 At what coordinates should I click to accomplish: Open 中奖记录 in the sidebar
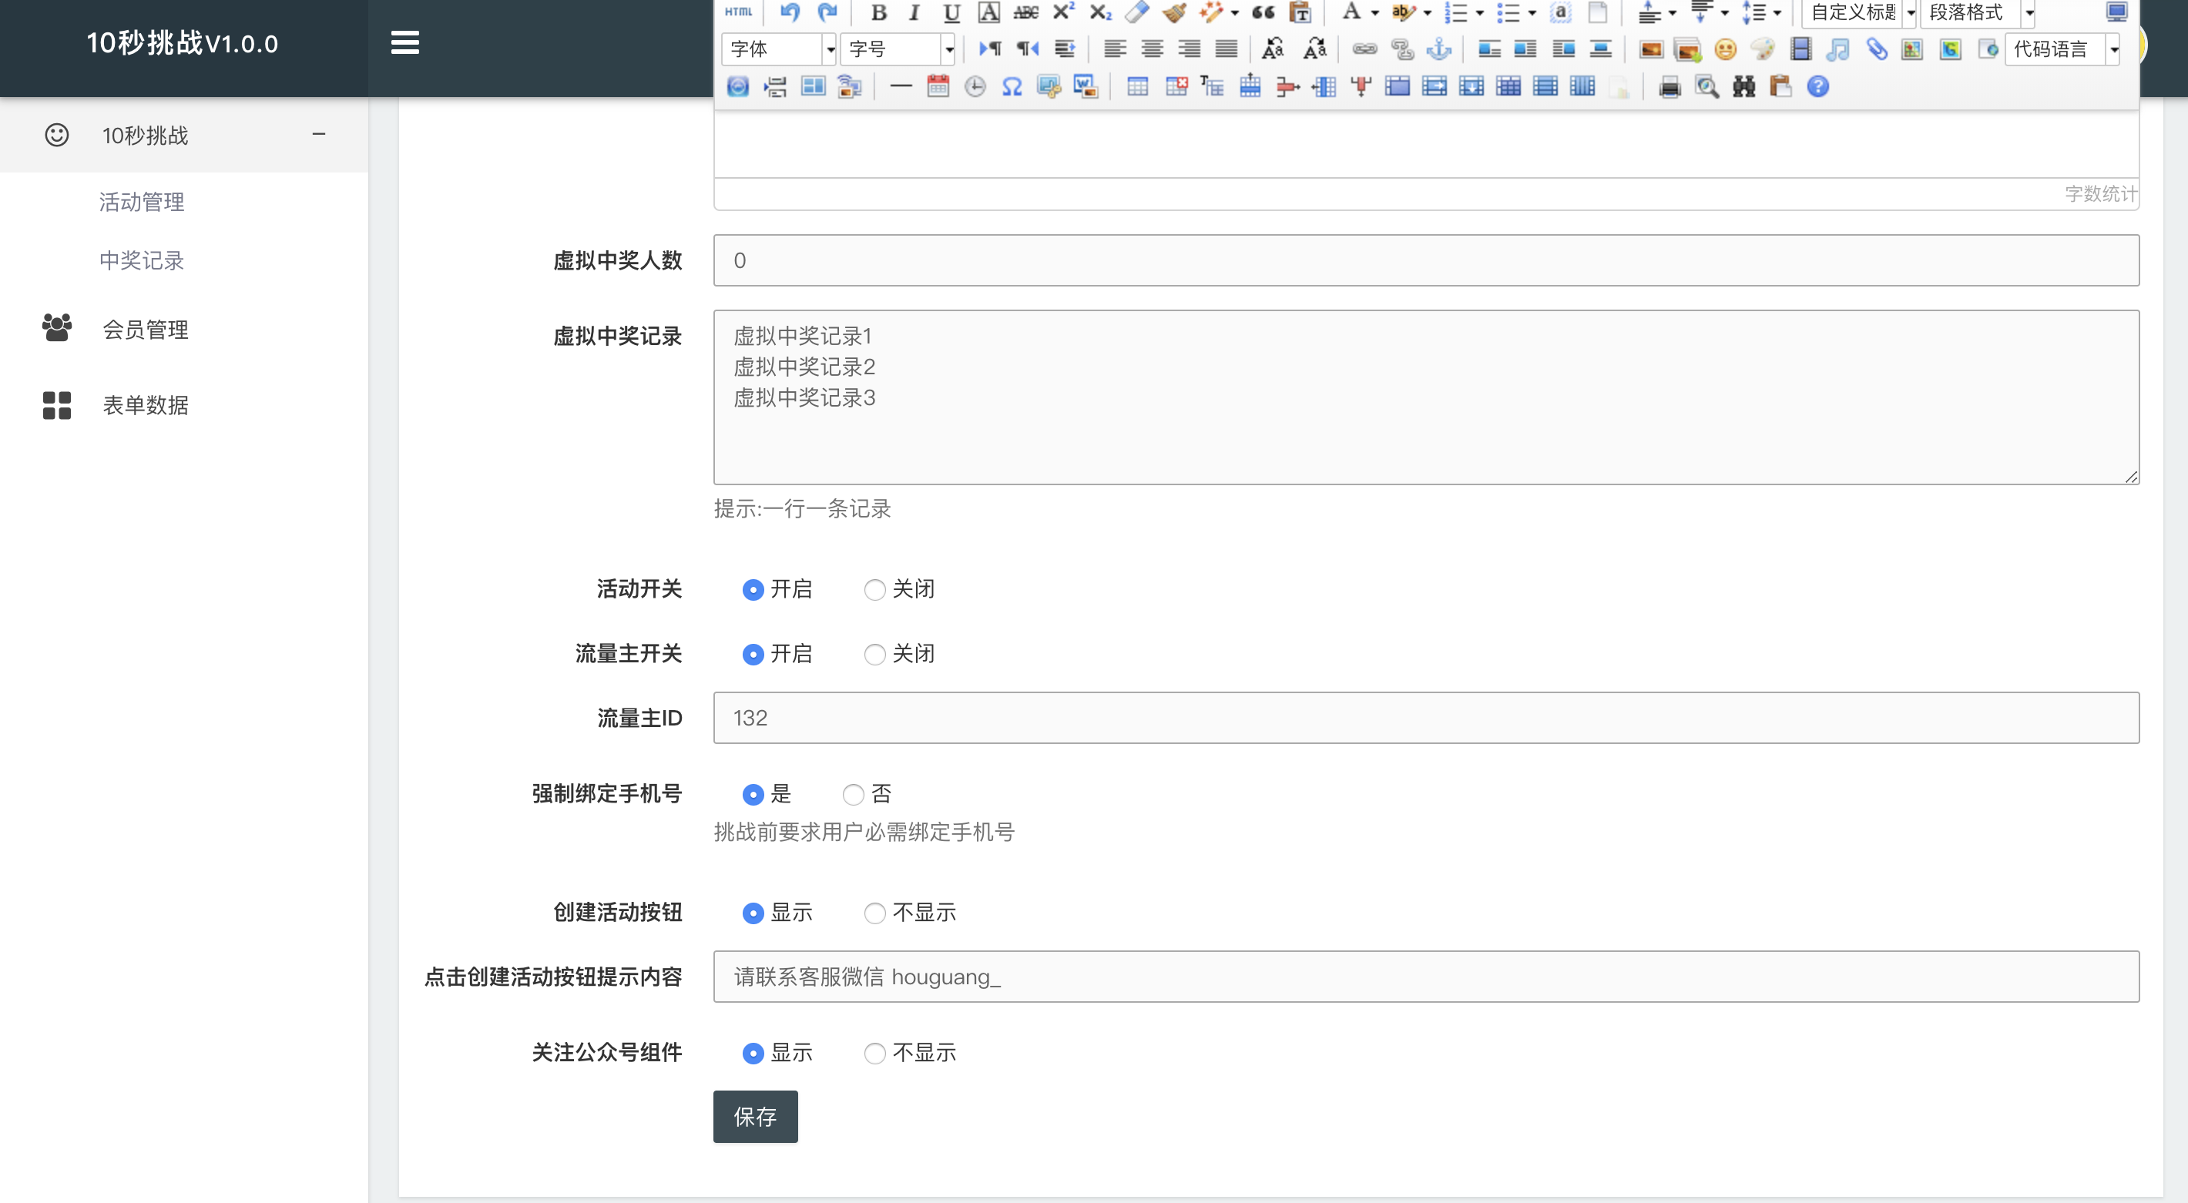(x=141, y=260)
